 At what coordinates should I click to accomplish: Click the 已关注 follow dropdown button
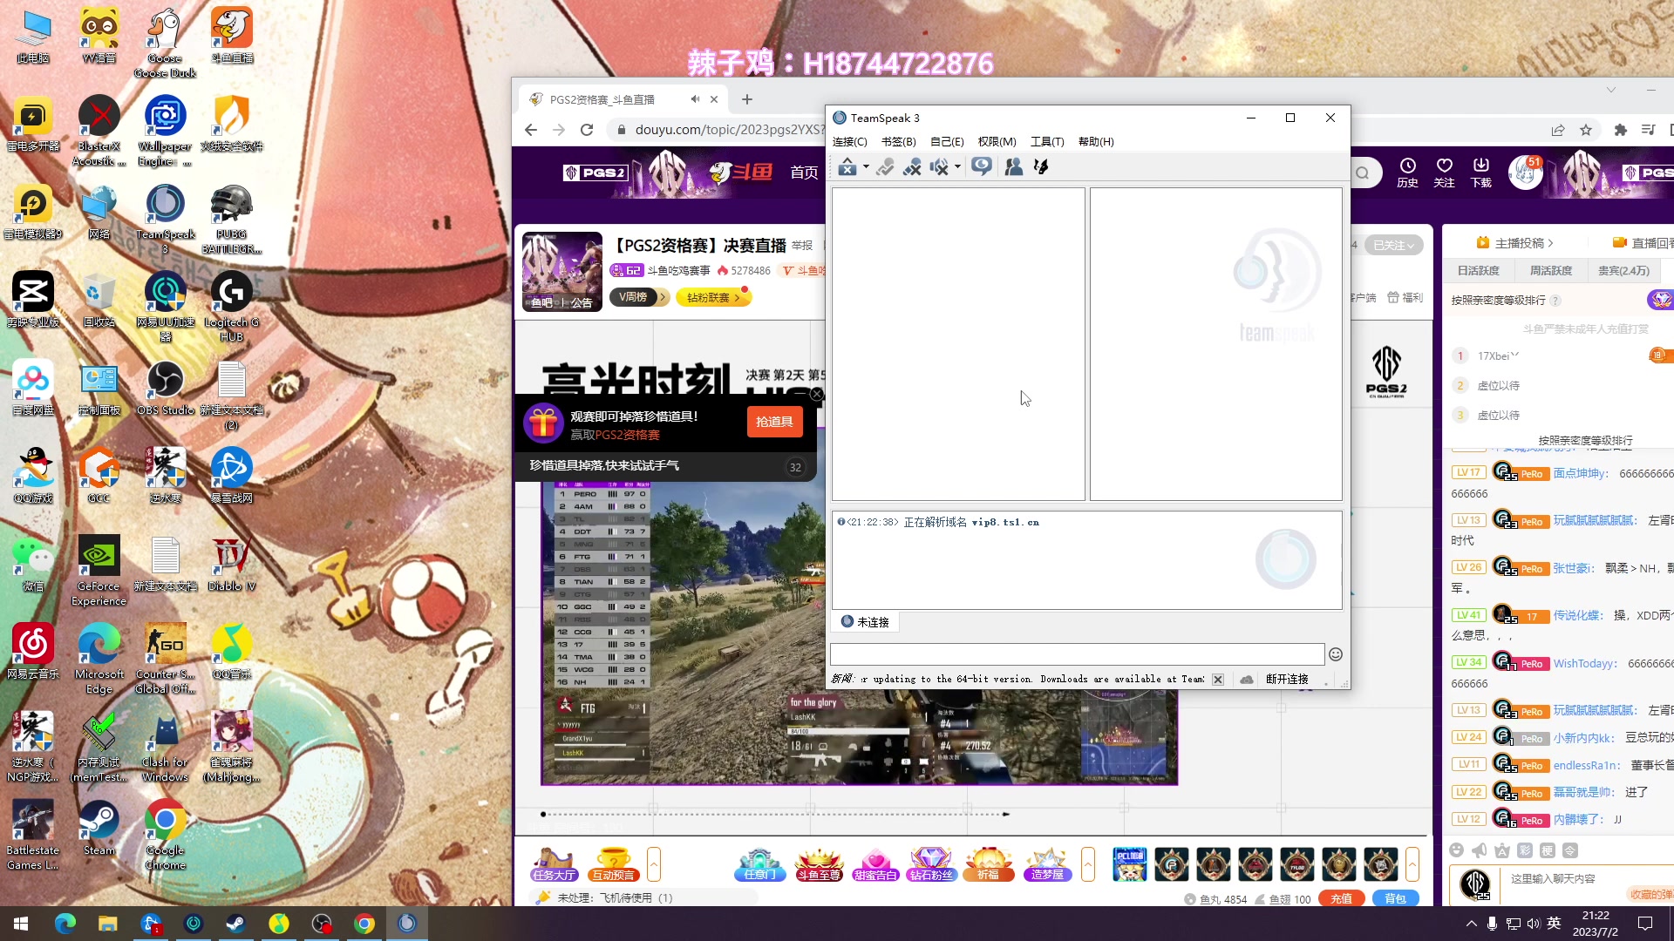(x=1393, y=246)
